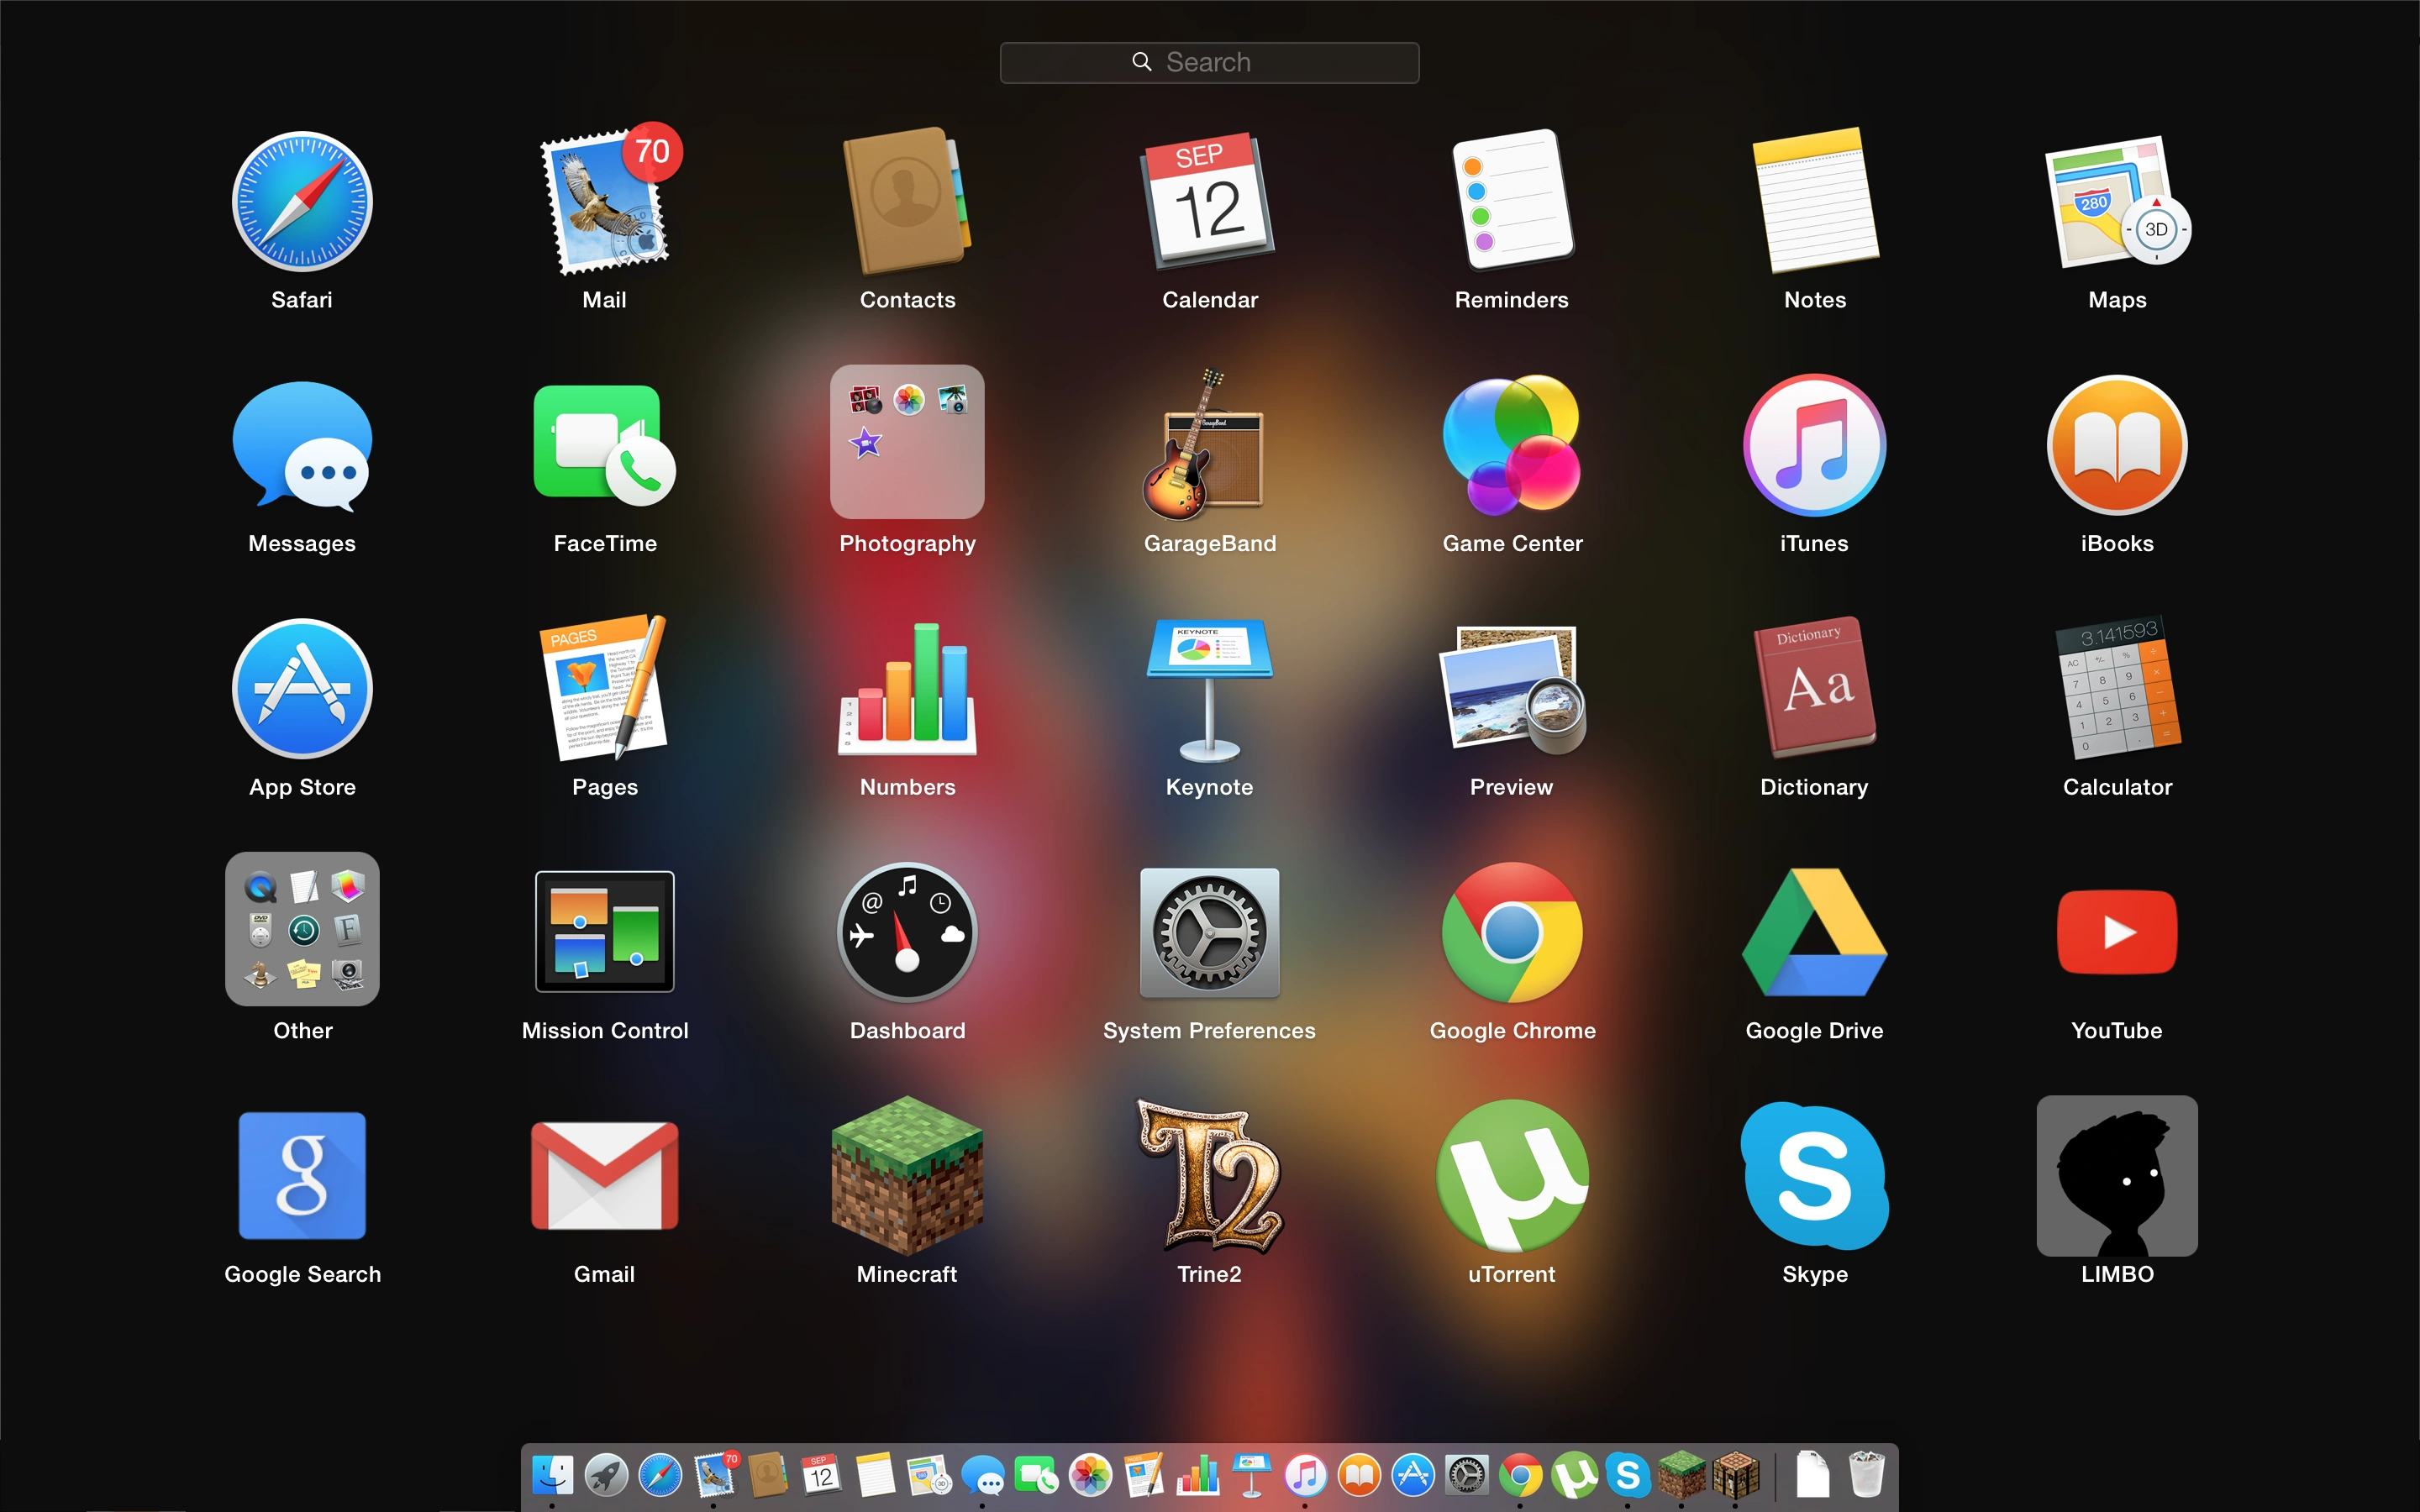Screen dimensions: 2420x1512
Task: Open the Dictionary app
Action: pos(1814,689)
